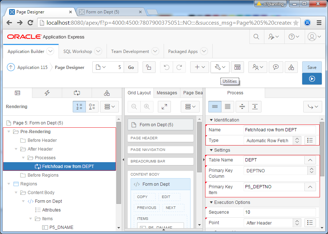Click the browser back arrow
Screen dimensions: 328x234
coord(9,22)
